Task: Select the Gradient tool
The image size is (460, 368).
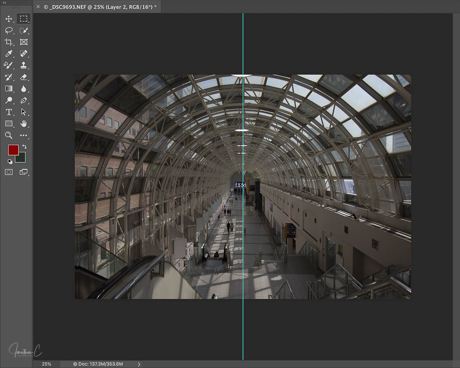Action: point(9,89)
